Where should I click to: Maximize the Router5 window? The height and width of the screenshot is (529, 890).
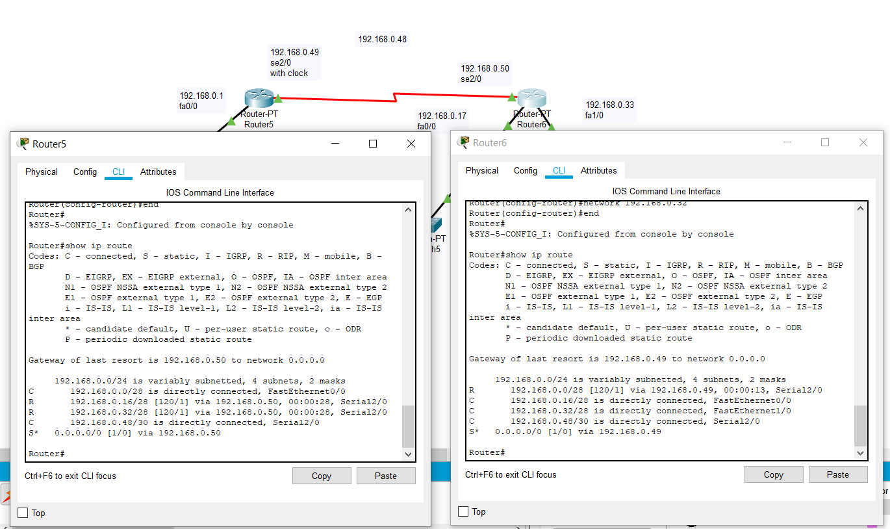point(373,144)
